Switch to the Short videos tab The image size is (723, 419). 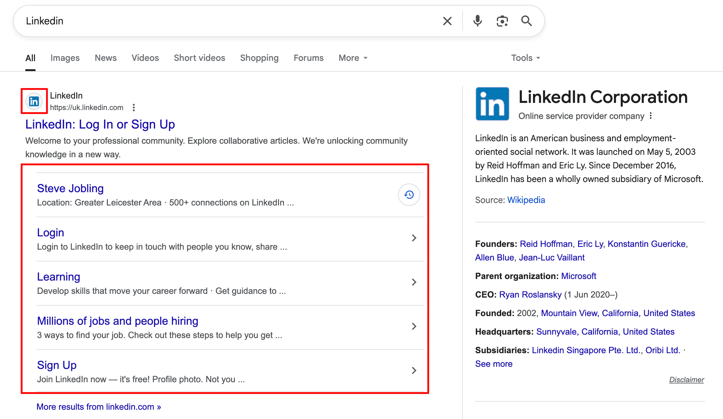pos(200,58)
